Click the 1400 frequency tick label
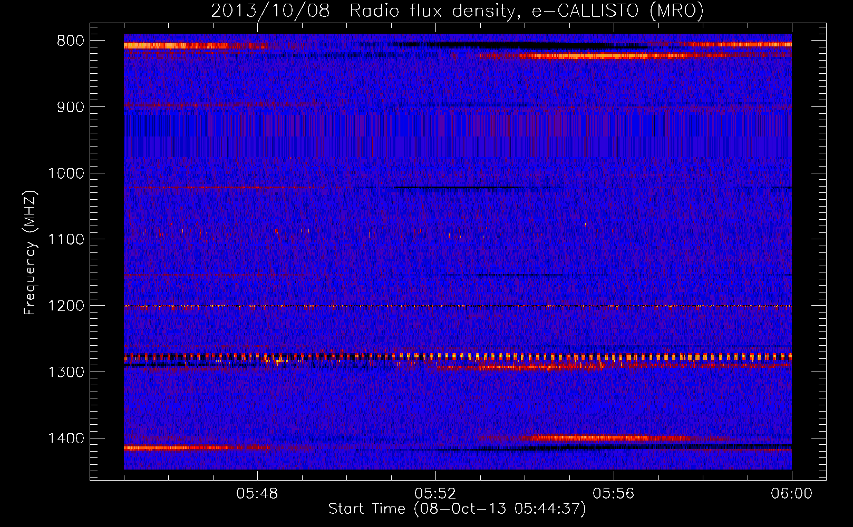 pos(66,438)
